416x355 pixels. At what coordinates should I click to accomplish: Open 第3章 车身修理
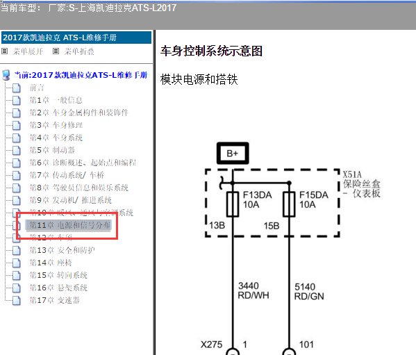[x=56, y=125]
